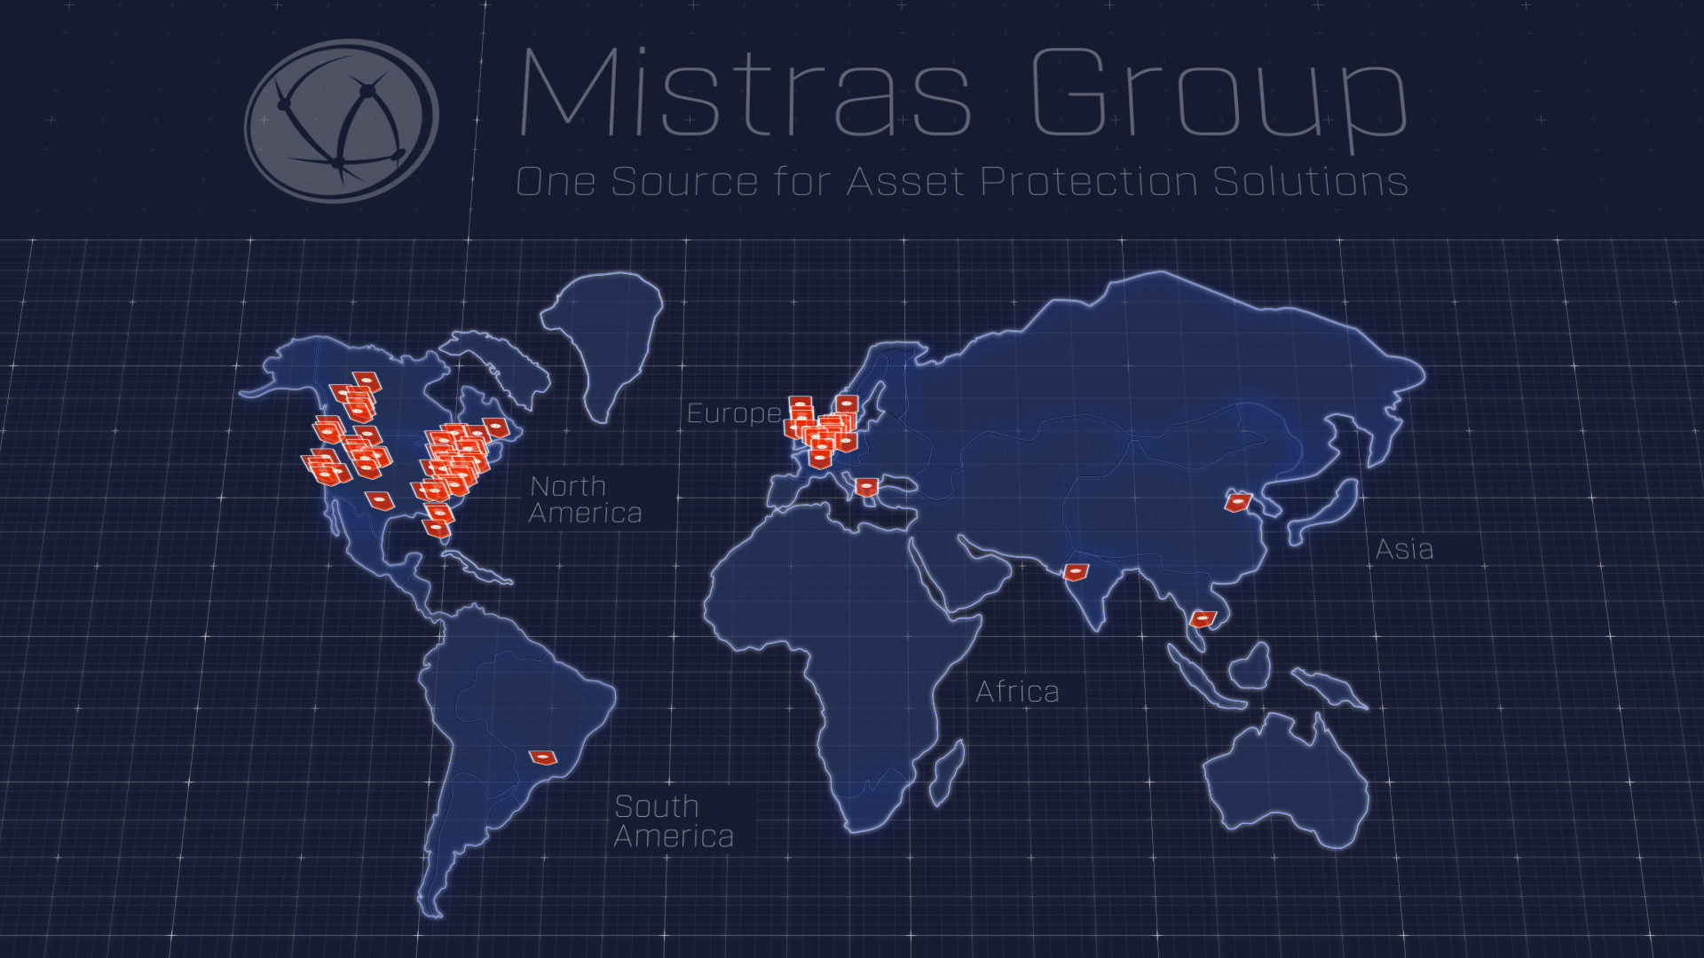The width and height of the screenshot is (1704, 958).
Task: Click the Europe continent label
Action: coord(734,413)
